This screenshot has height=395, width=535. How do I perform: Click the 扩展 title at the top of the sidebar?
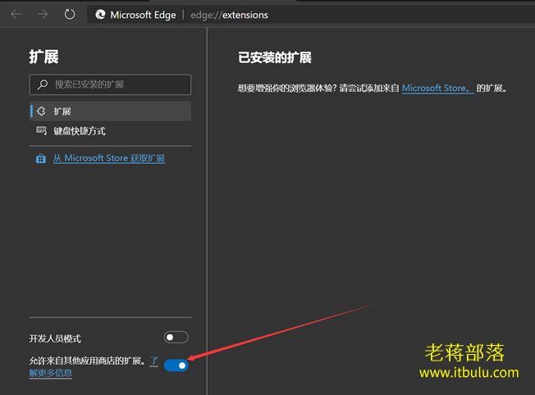tap(44, 57)
